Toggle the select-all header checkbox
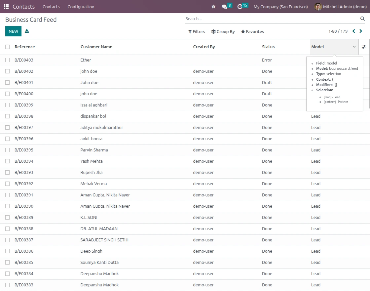Image resolution: width=370 pixels, height=291 pixels. [x=8, y=47]
